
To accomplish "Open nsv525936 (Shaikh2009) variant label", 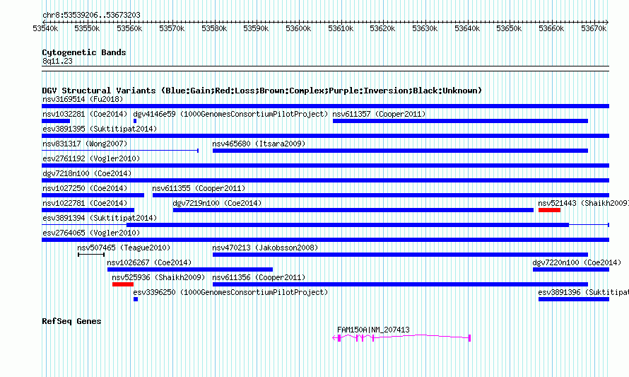I will point(158,277).
